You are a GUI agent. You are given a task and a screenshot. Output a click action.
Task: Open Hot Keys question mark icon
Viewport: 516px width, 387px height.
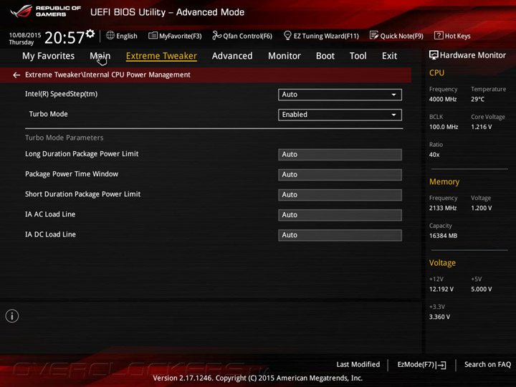pos(439,35)
